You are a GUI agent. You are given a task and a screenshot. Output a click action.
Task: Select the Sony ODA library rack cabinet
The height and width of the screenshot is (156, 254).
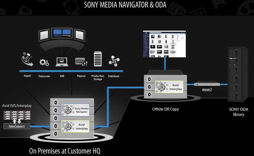pos(238,74)
